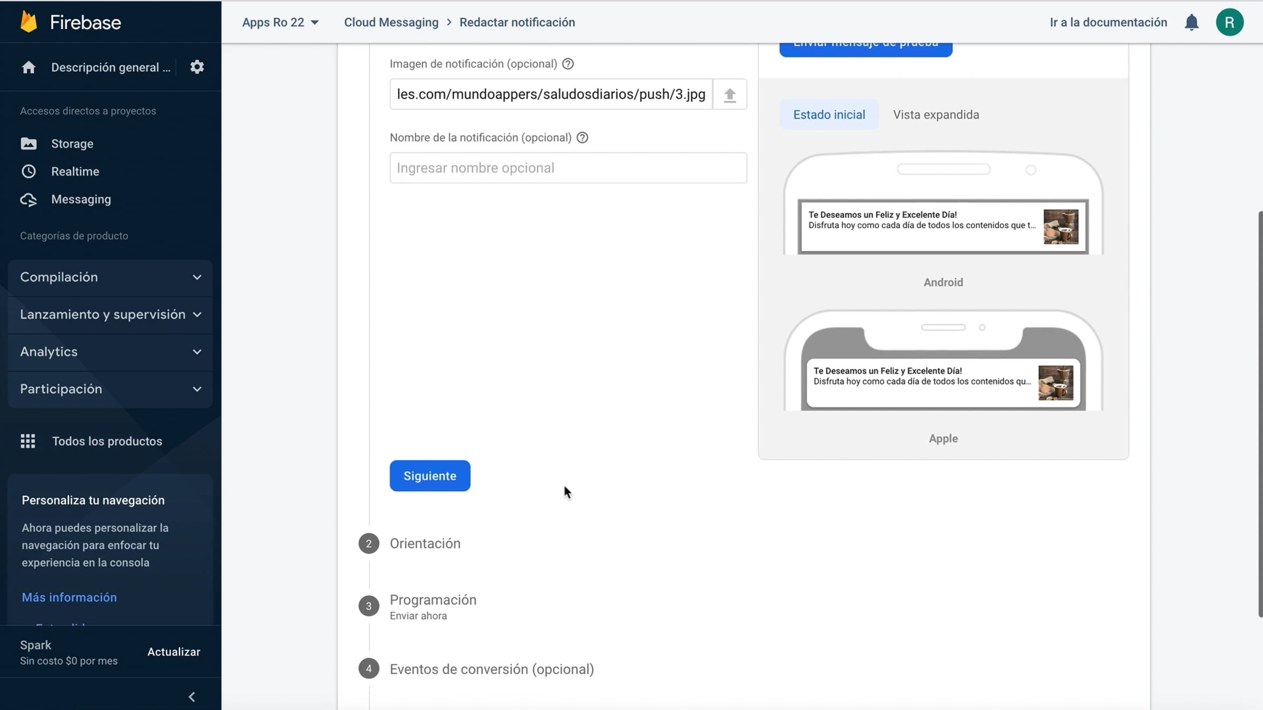Open Ir a la documentación link
This screenshot has height=710, width=1263.
click(x=1108, y=23)
